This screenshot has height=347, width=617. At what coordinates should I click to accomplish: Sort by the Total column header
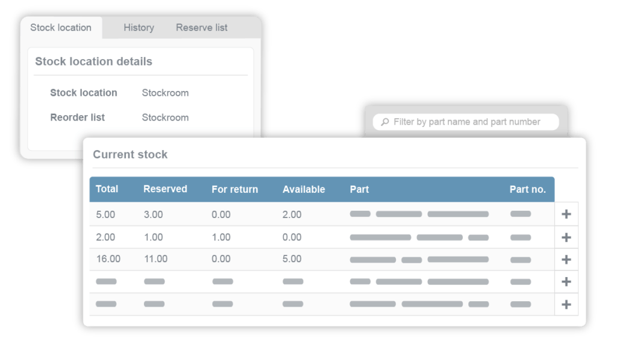tap(105, 189)
